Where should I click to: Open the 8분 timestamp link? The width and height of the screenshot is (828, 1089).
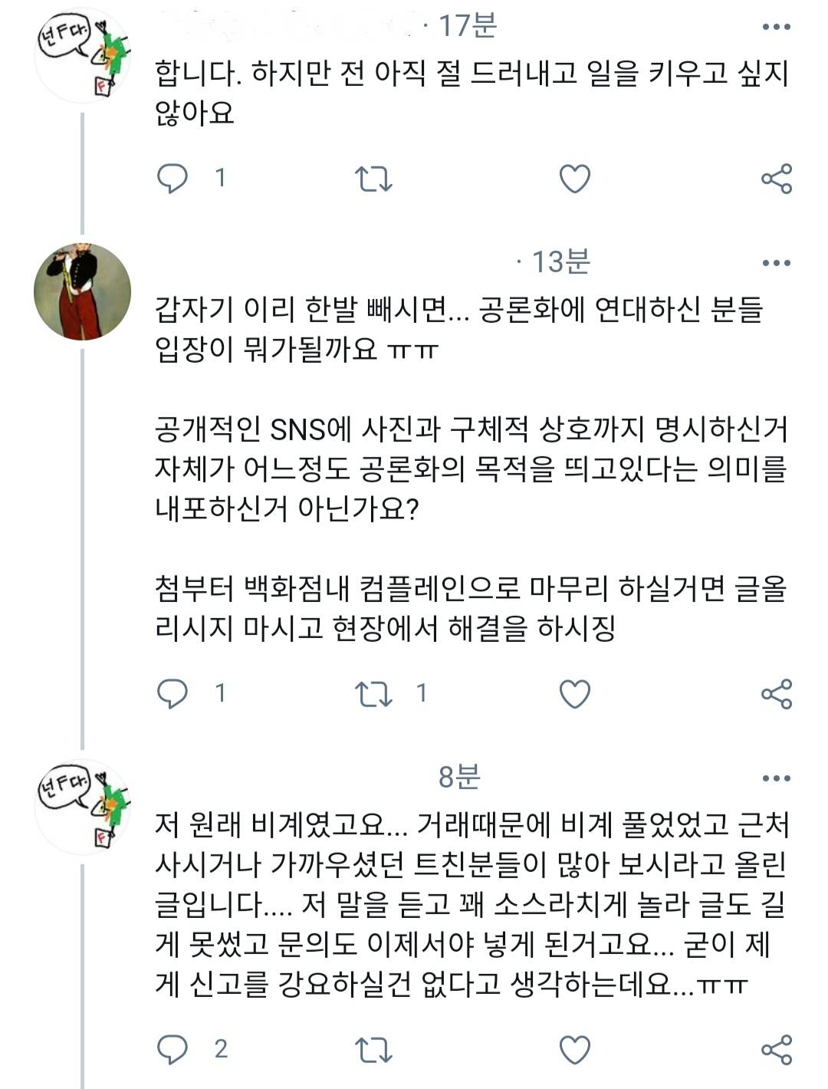click(459, 778)
